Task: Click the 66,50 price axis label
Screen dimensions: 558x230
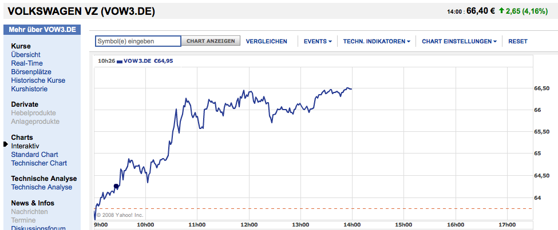Action: (x=542, y=88)
